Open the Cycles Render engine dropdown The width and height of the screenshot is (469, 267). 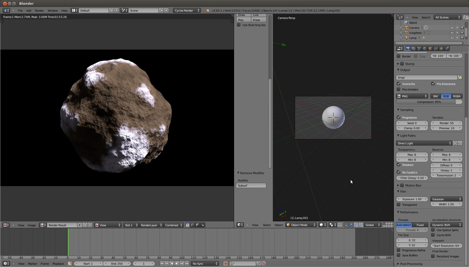187,10
